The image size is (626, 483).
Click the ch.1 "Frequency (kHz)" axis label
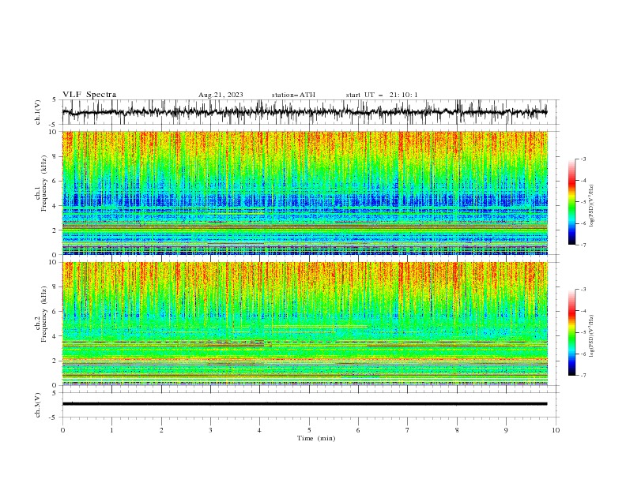point(44,183)
